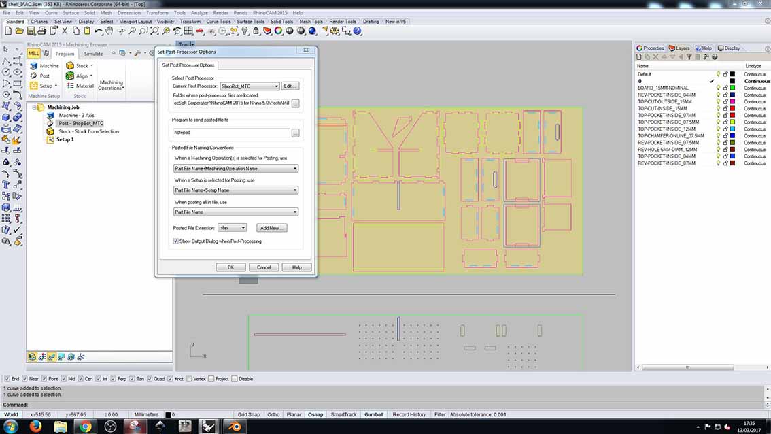771x434 pixels.
Task: Click the red car Named Views icon
Action: [x=200, y=31]
